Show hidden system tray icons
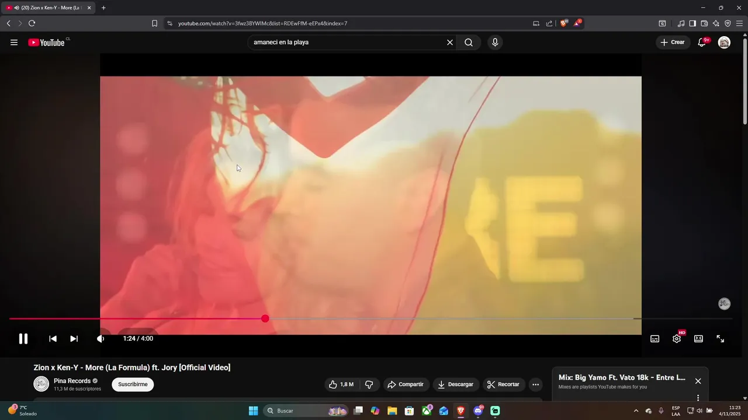Screen dimensions: 748x420 [x=636, y=411]
